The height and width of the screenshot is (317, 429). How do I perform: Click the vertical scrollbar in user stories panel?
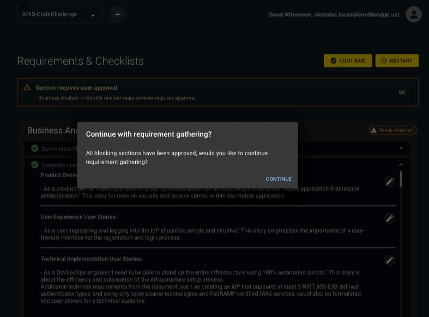[x=402, y=180]
